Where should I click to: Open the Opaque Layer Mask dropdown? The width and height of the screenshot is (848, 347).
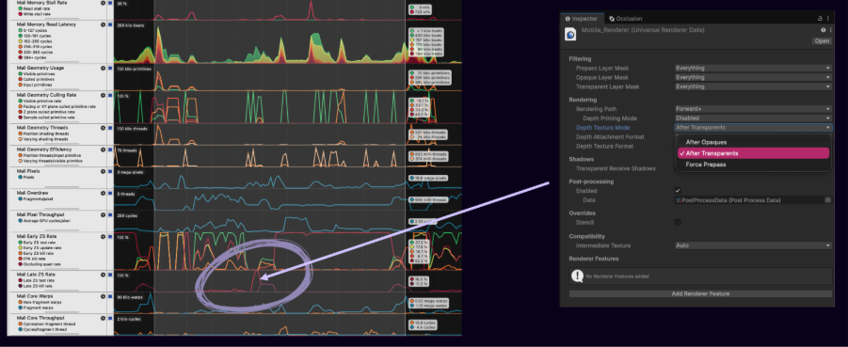pos(753,77)
